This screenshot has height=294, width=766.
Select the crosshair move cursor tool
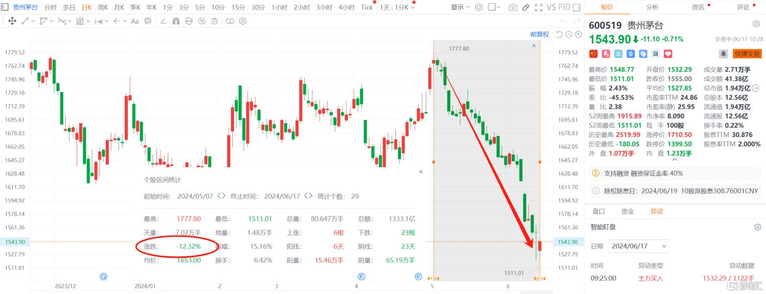(x=12, y=21)
